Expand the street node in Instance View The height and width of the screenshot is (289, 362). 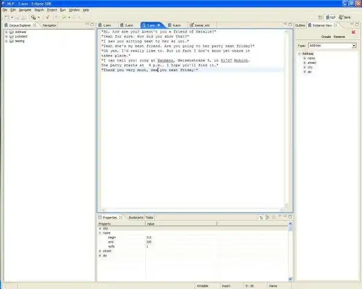(x=305, y=63)
